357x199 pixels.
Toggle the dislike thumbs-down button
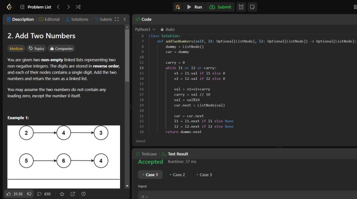click(x=29, y=194)
